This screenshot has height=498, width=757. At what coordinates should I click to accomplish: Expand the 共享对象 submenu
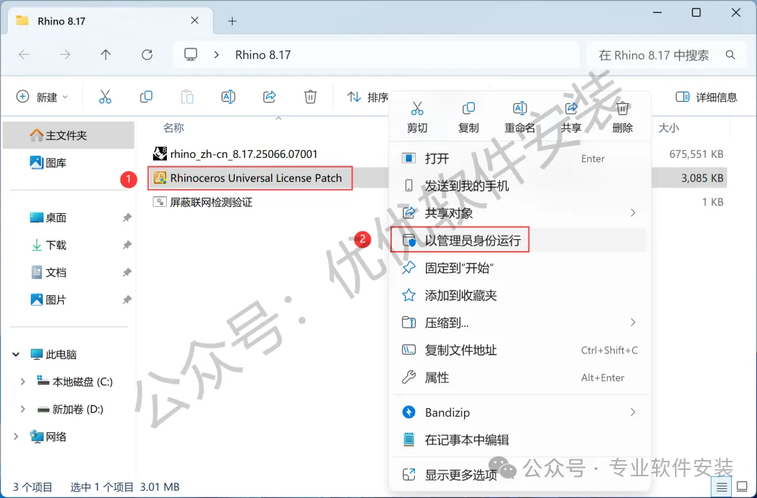click(633, 213)
